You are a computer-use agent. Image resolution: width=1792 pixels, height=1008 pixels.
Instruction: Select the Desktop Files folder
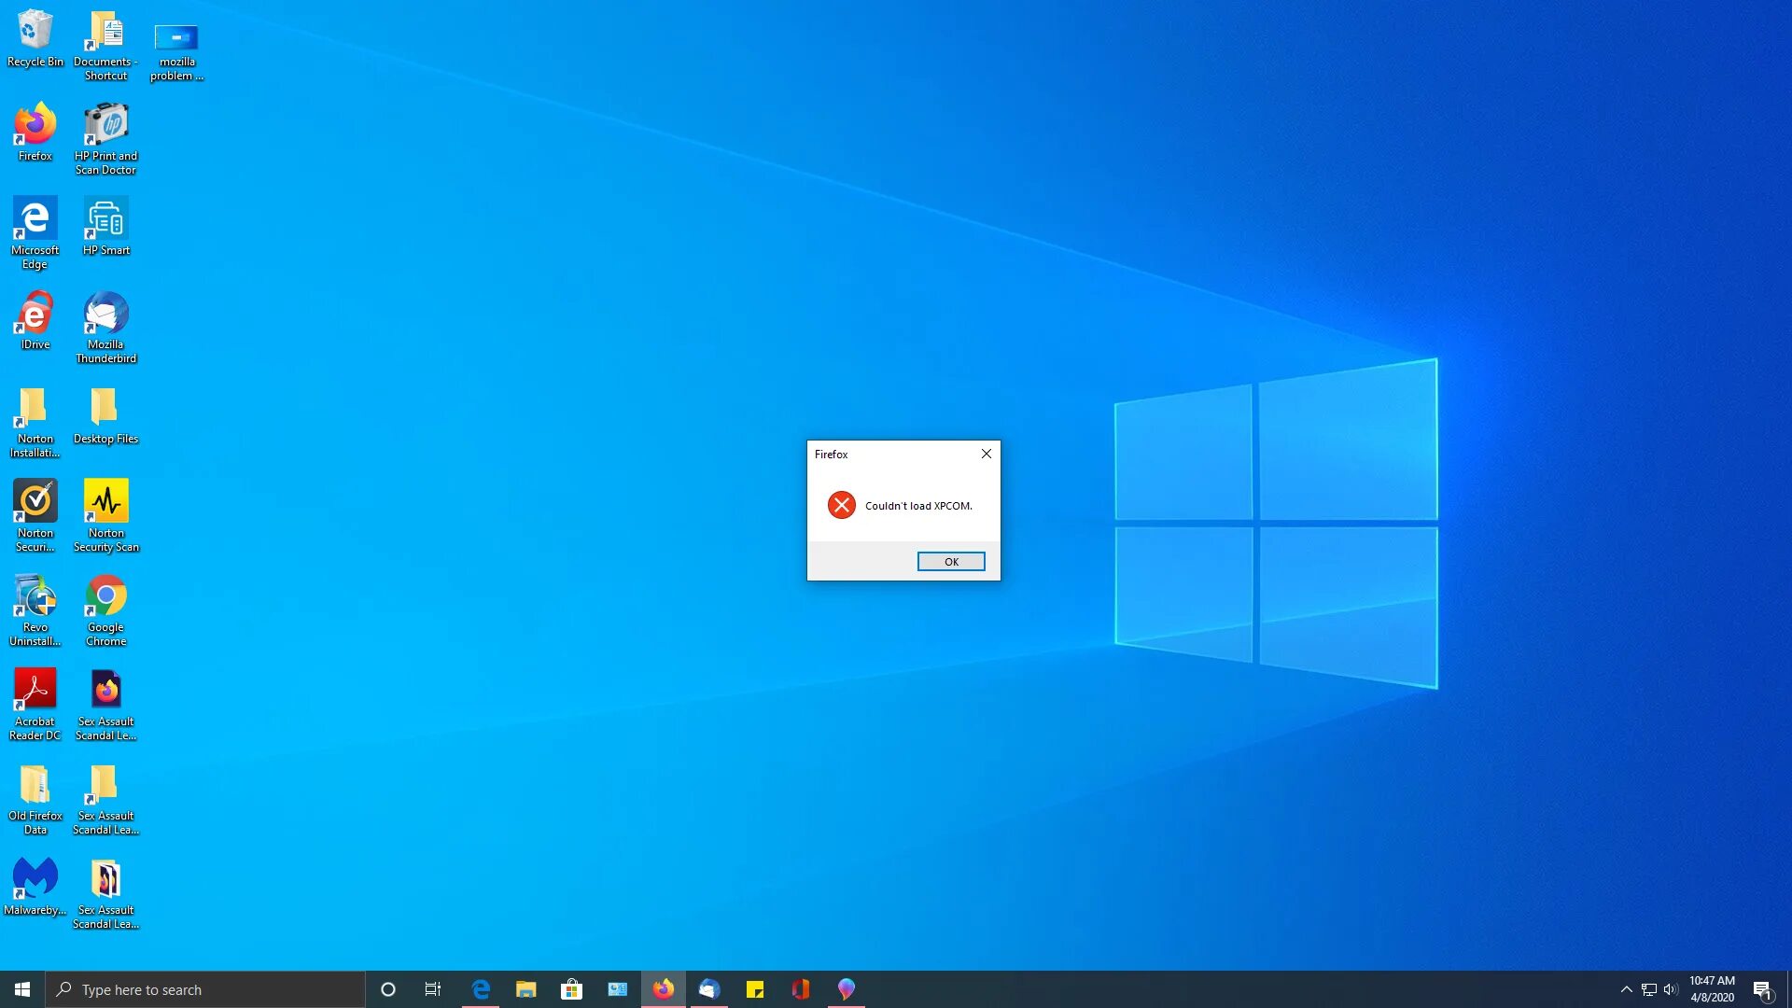pos(105,415)
